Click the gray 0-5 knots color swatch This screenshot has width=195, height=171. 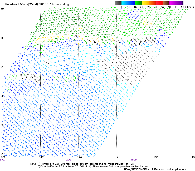tap(118, 3)
